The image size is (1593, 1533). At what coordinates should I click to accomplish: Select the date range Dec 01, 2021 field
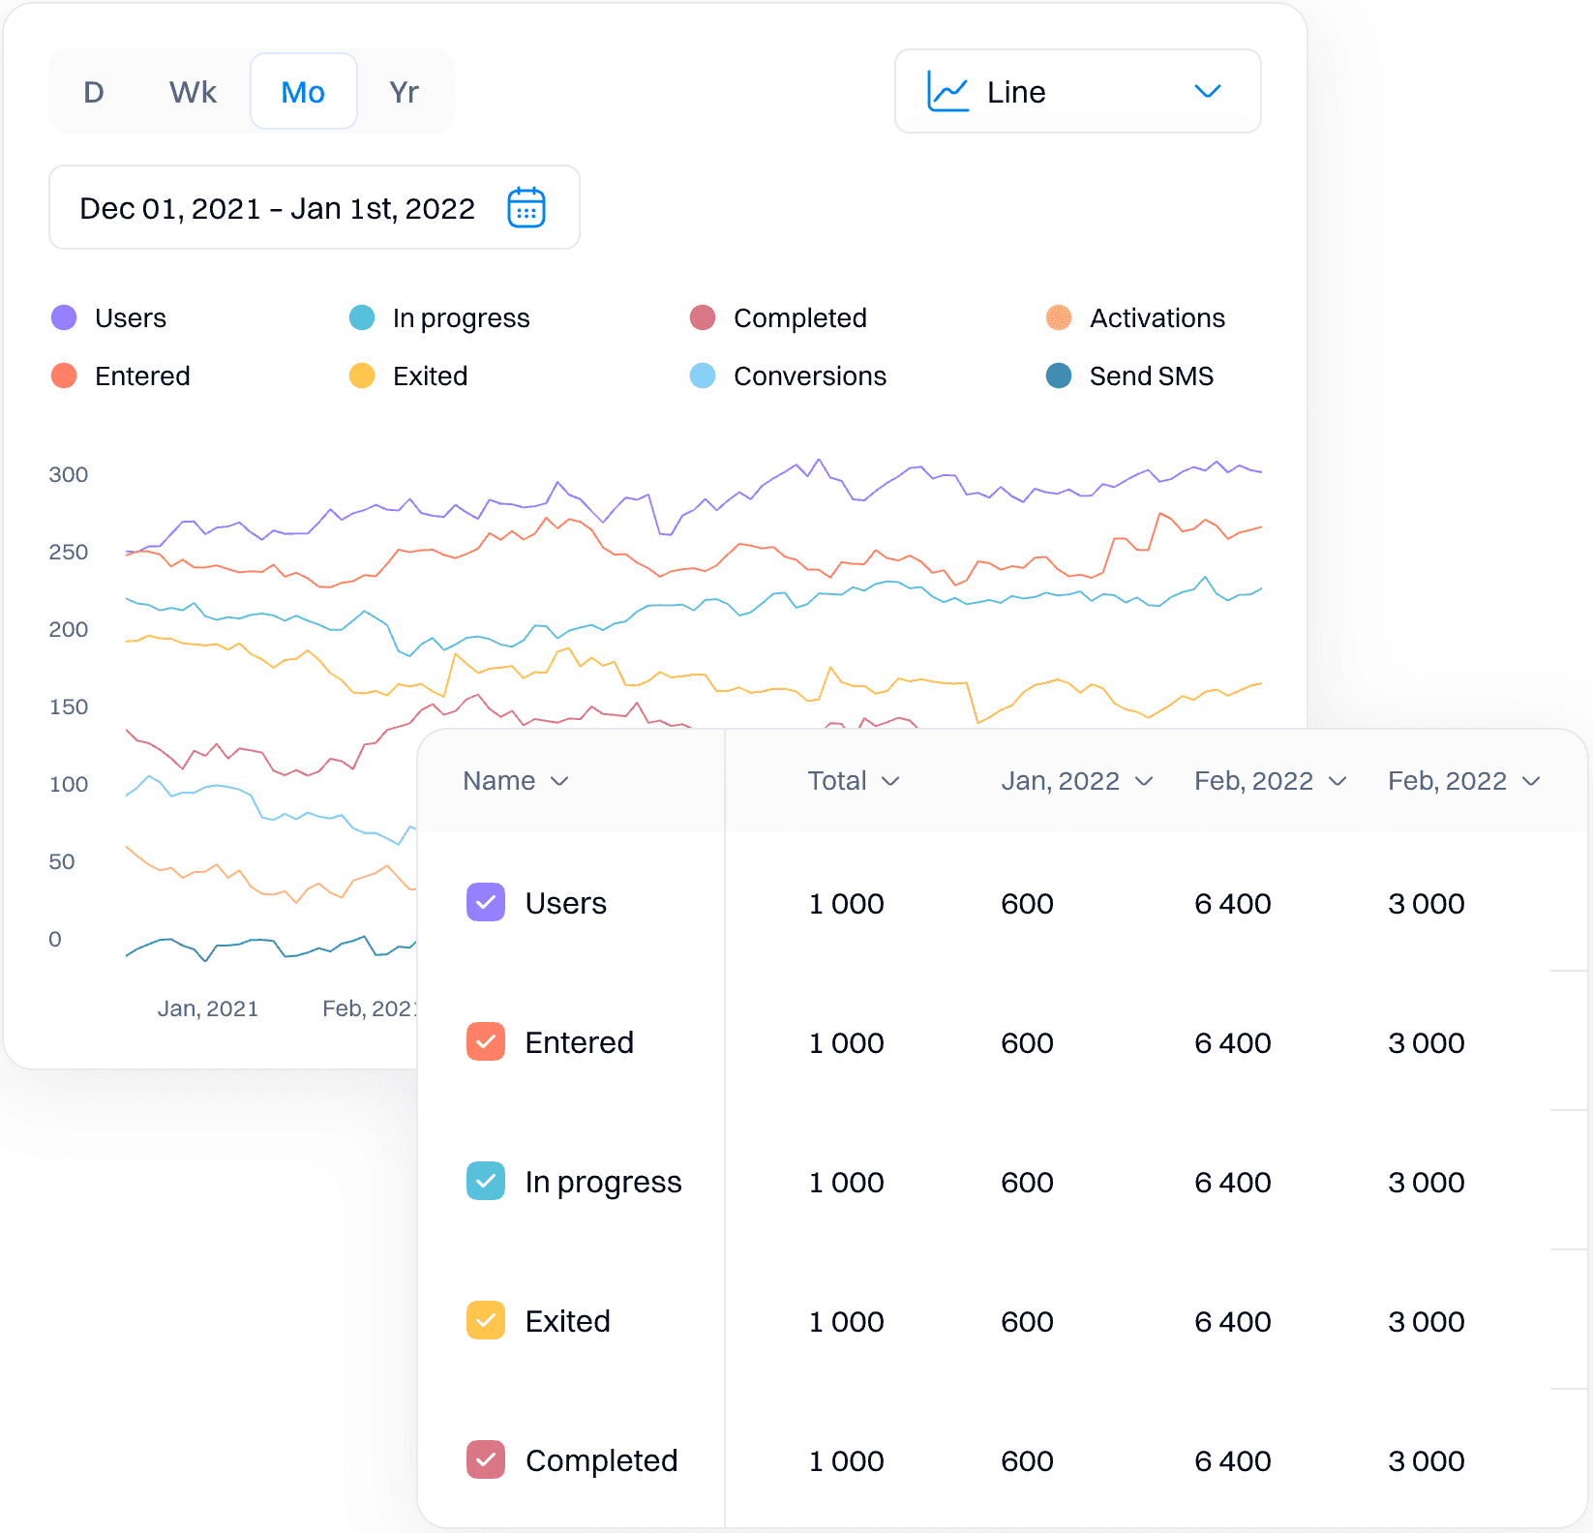click(276, 207)
